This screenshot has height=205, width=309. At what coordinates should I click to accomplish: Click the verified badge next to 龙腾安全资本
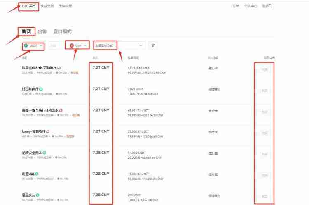pyautogui.click(x=44, y=153)
